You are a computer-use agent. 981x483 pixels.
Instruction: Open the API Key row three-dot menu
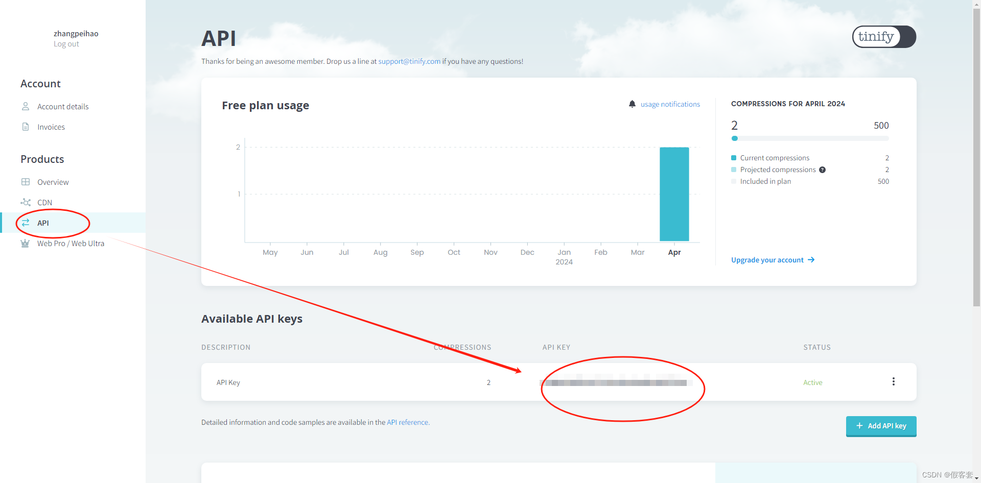coord(894,381)
